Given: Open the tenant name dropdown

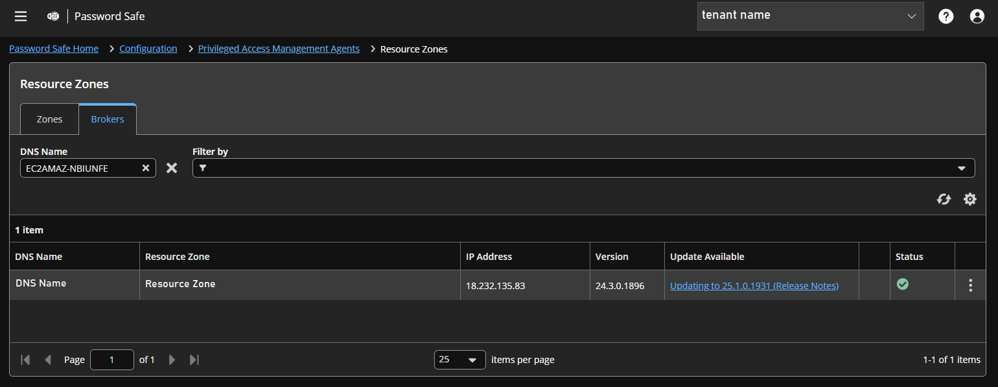Looking at the screenshot, I should [x=912, y=16].
